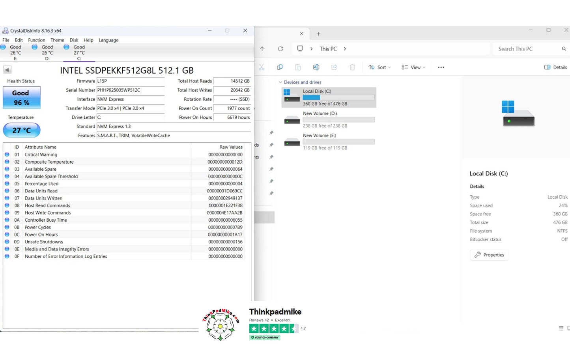Viewport: 570px width, 358px height.
Task: Click the Copy toolbar icon
Action: pyautogui.click(x=280, y=67)
